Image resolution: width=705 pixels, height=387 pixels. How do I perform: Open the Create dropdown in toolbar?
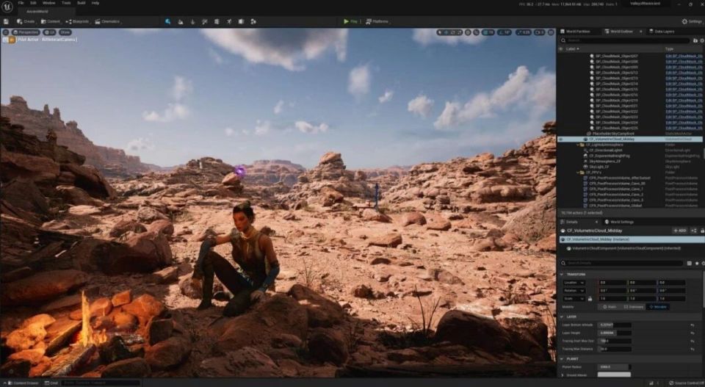(26, 21)
